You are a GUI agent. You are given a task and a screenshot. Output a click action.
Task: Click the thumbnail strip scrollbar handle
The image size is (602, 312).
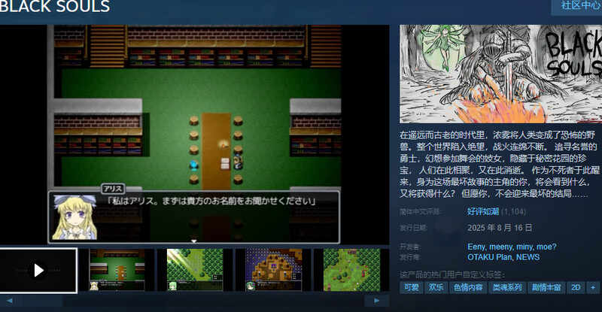42,301
